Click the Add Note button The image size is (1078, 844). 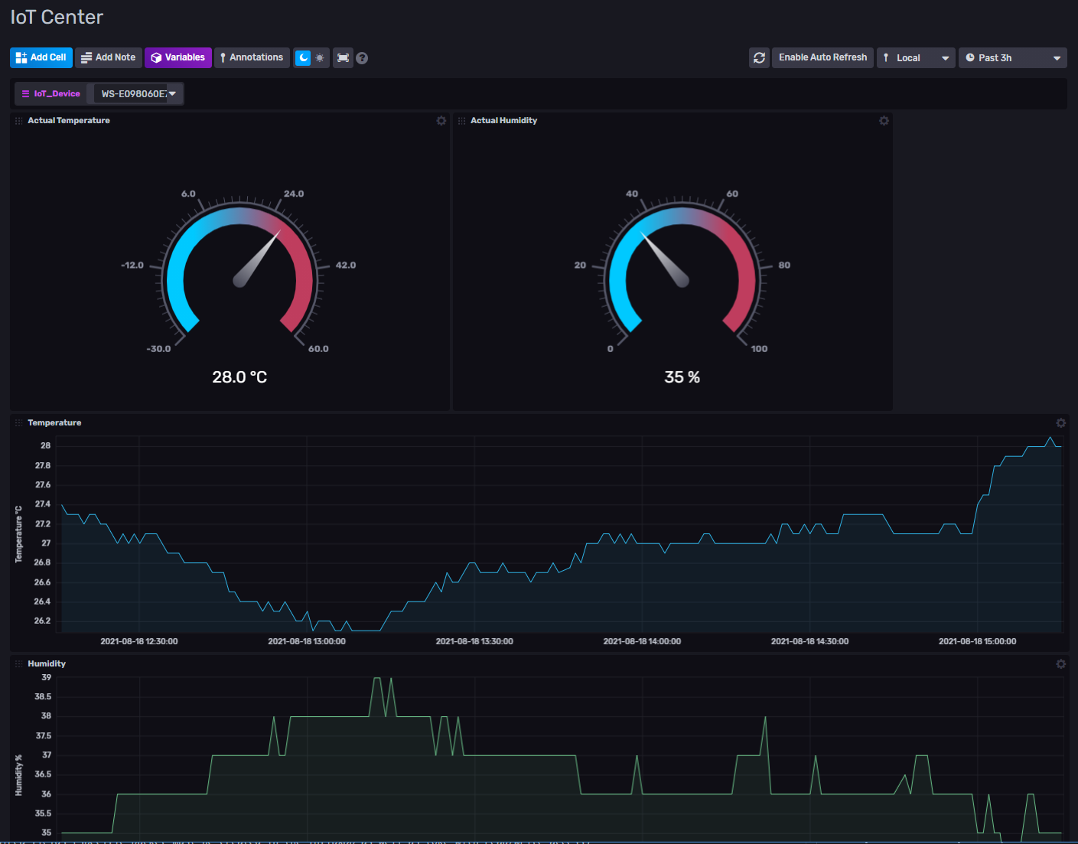tap(109, 57)
